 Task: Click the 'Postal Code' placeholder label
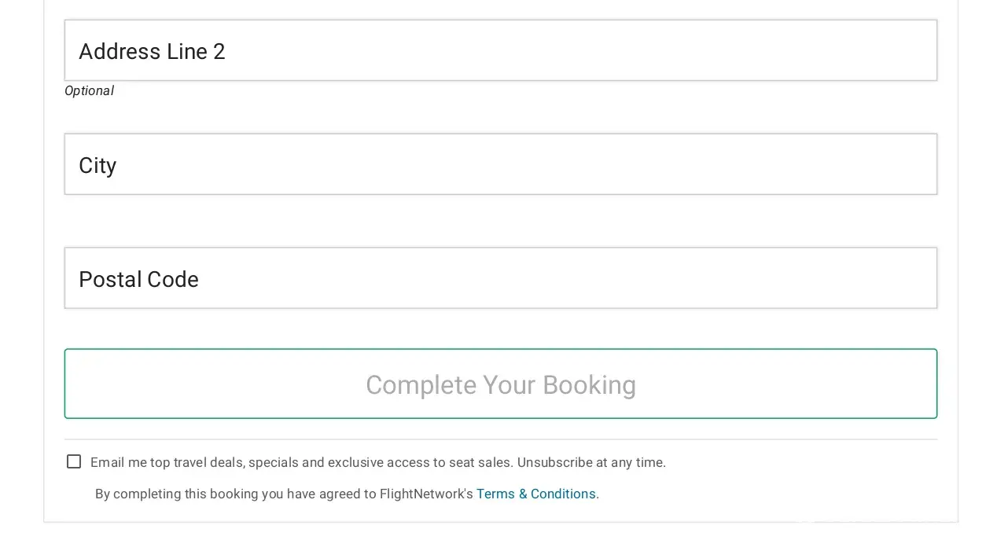coord(138,280)
